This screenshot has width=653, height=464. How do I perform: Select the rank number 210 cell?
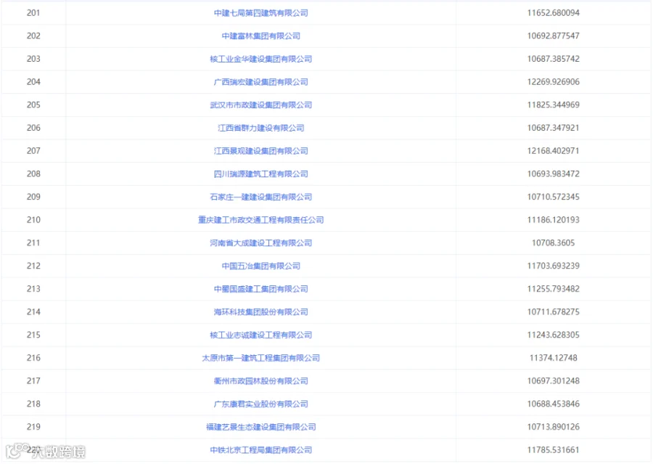click(33, 220)
